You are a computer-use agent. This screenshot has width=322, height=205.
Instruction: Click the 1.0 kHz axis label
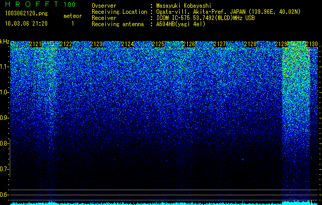(5, 92)
